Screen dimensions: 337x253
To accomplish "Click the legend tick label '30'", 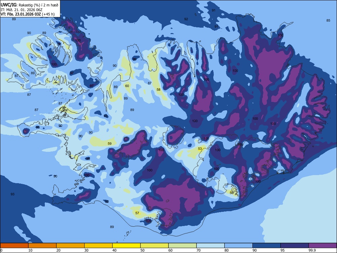I will 86,250.
